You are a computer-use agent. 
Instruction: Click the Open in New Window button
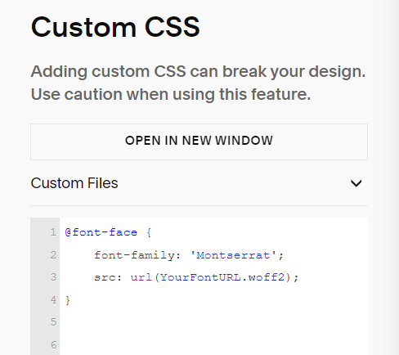pos(199,142)
